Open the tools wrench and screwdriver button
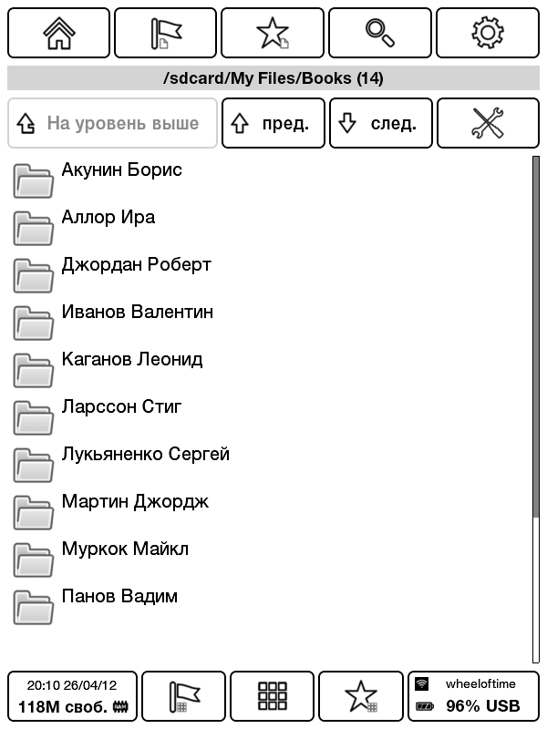The height and width of the screenshot is (729, 547). click(488, 123)
